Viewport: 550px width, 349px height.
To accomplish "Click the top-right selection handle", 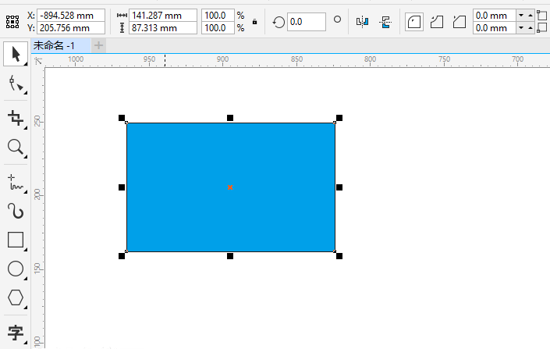I will click(339, 118).
